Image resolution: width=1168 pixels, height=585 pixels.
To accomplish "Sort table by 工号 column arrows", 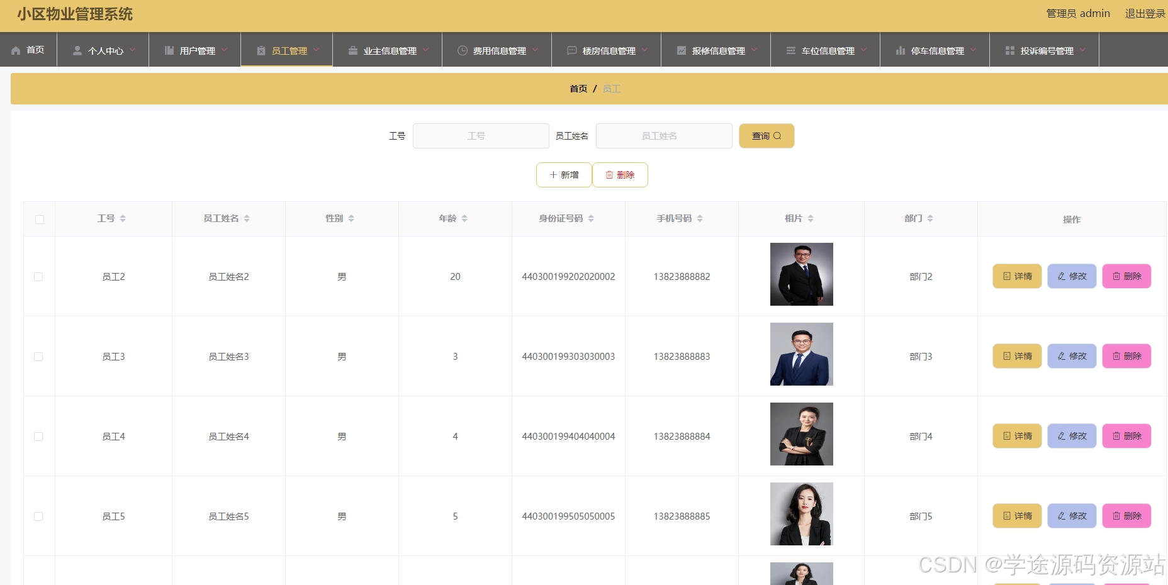I will (x=123, y=218).
